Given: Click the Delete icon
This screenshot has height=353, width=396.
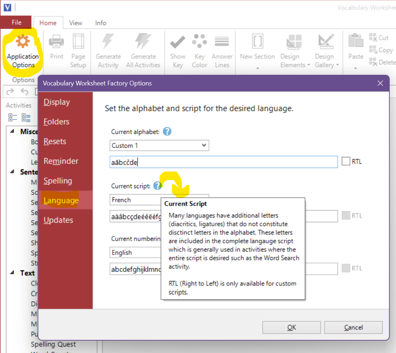Looking at the screenshot, I should coord(373,62).
